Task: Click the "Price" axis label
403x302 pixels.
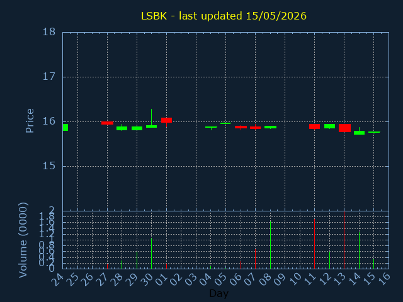Action: click(30, 121)
